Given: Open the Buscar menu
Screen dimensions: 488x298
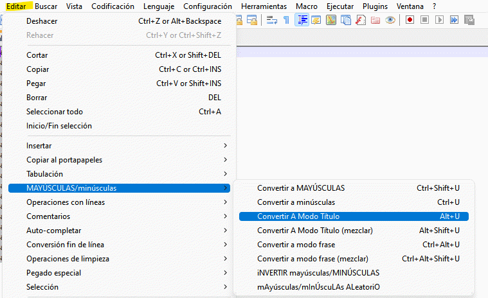Looking at the screenshot, I should coord(46,6).
